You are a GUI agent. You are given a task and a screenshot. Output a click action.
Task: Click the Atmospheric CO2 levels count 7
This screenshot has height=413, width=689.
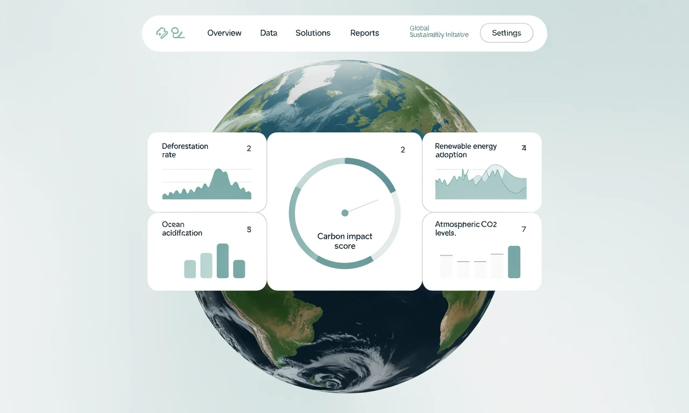point(524,229)
